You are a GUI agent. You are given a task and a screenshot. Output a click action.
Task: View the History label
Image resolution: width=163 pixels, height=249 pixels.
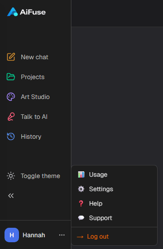31,137
